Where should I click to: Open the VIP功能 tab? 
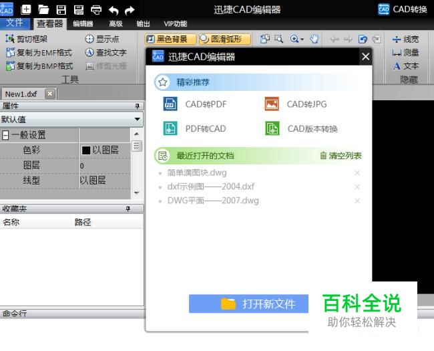pyautogui.click(x=175, y=24)
